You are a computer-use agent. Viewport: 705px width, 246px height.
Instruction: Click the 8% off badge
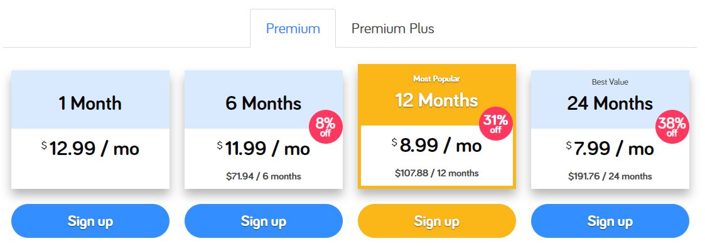click(326, 127)
